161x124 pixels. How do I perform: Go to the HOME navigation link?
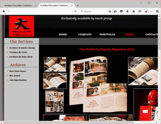tap(63, 35)
